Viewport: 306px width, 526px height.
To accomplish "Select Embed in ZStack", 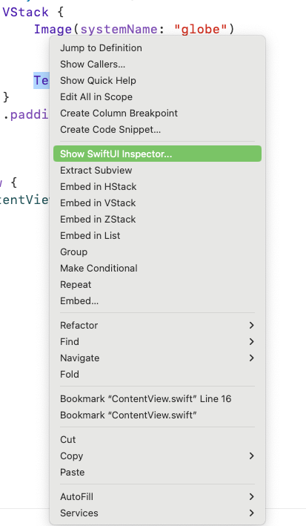I will coord(157,219).
